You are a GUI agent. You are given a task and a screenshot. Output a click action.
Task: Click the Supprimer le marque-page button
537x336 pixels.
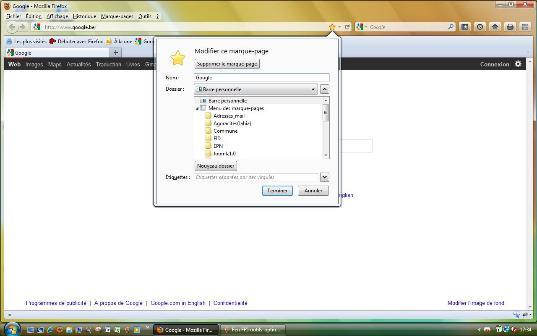point(227,64)
